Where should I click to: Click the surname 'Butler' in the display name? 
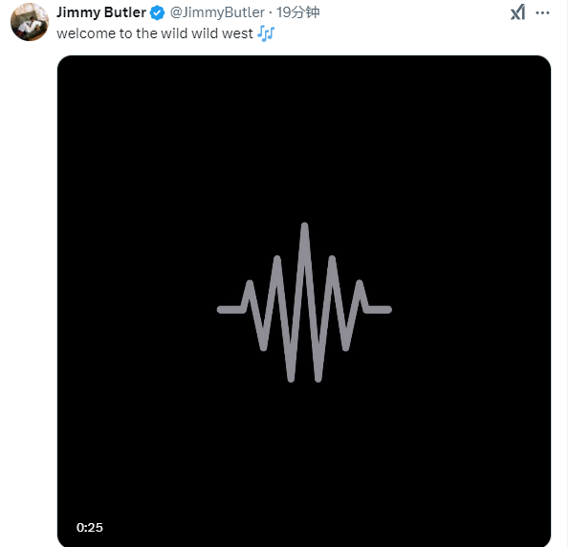point(125,12)
